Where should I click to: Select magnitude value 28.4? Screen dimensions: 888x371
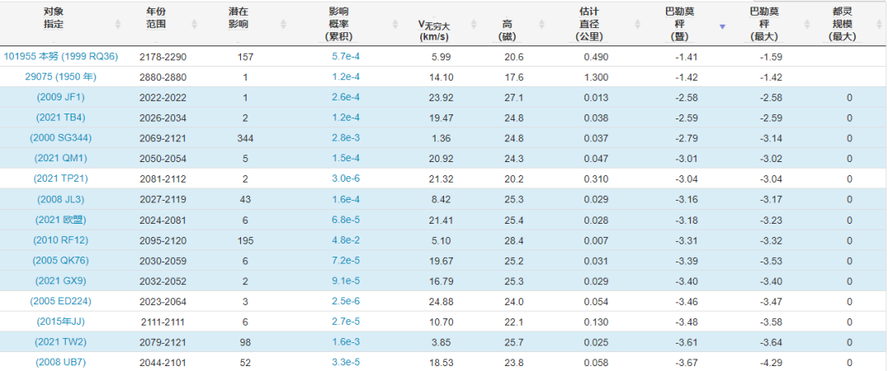(x=514, y=240)
